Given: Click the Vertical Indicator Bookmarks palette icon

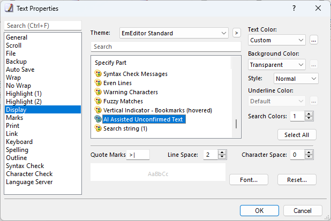Looking at the screenshot, I should tap(97, 110).
